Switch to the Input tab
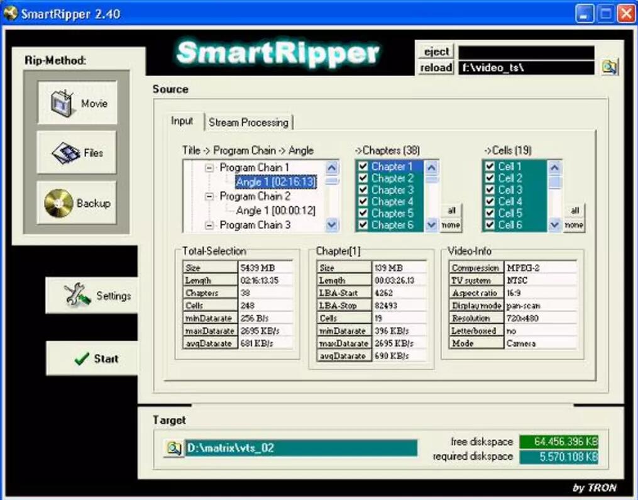The height and width of the screenshot is (500, 638). point(182,121)
